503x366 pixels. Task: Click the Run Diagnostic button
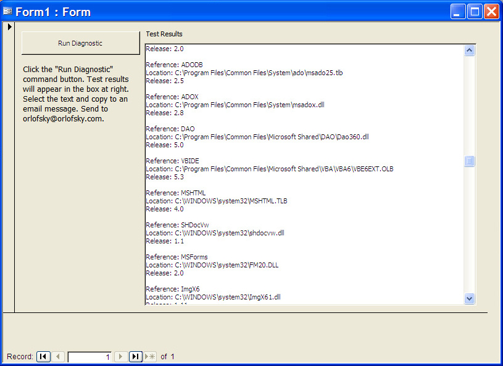pos(80,43)
